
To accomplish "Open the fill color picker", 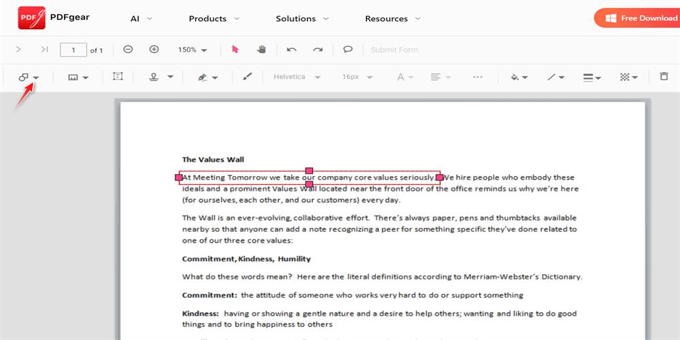I will (x=520, y=78).
